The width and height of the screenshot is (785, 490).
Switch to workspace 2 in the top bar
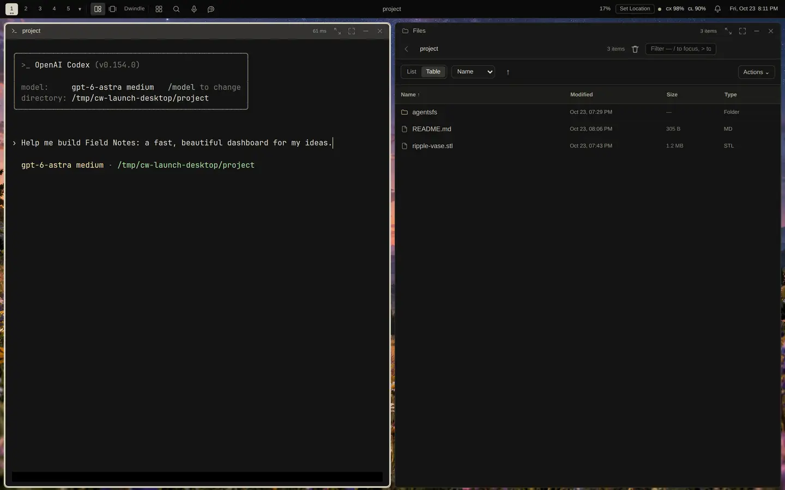coord(26,9)
